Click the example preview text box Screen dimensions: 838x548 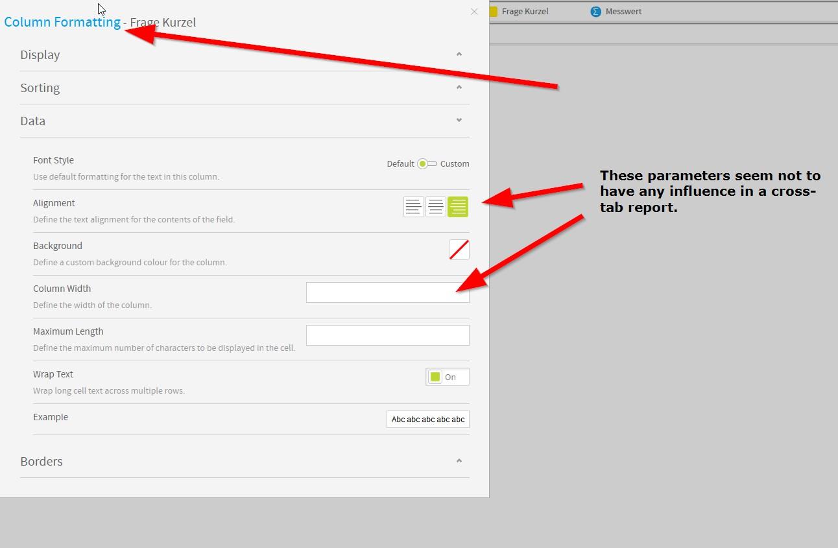[428, 420]
